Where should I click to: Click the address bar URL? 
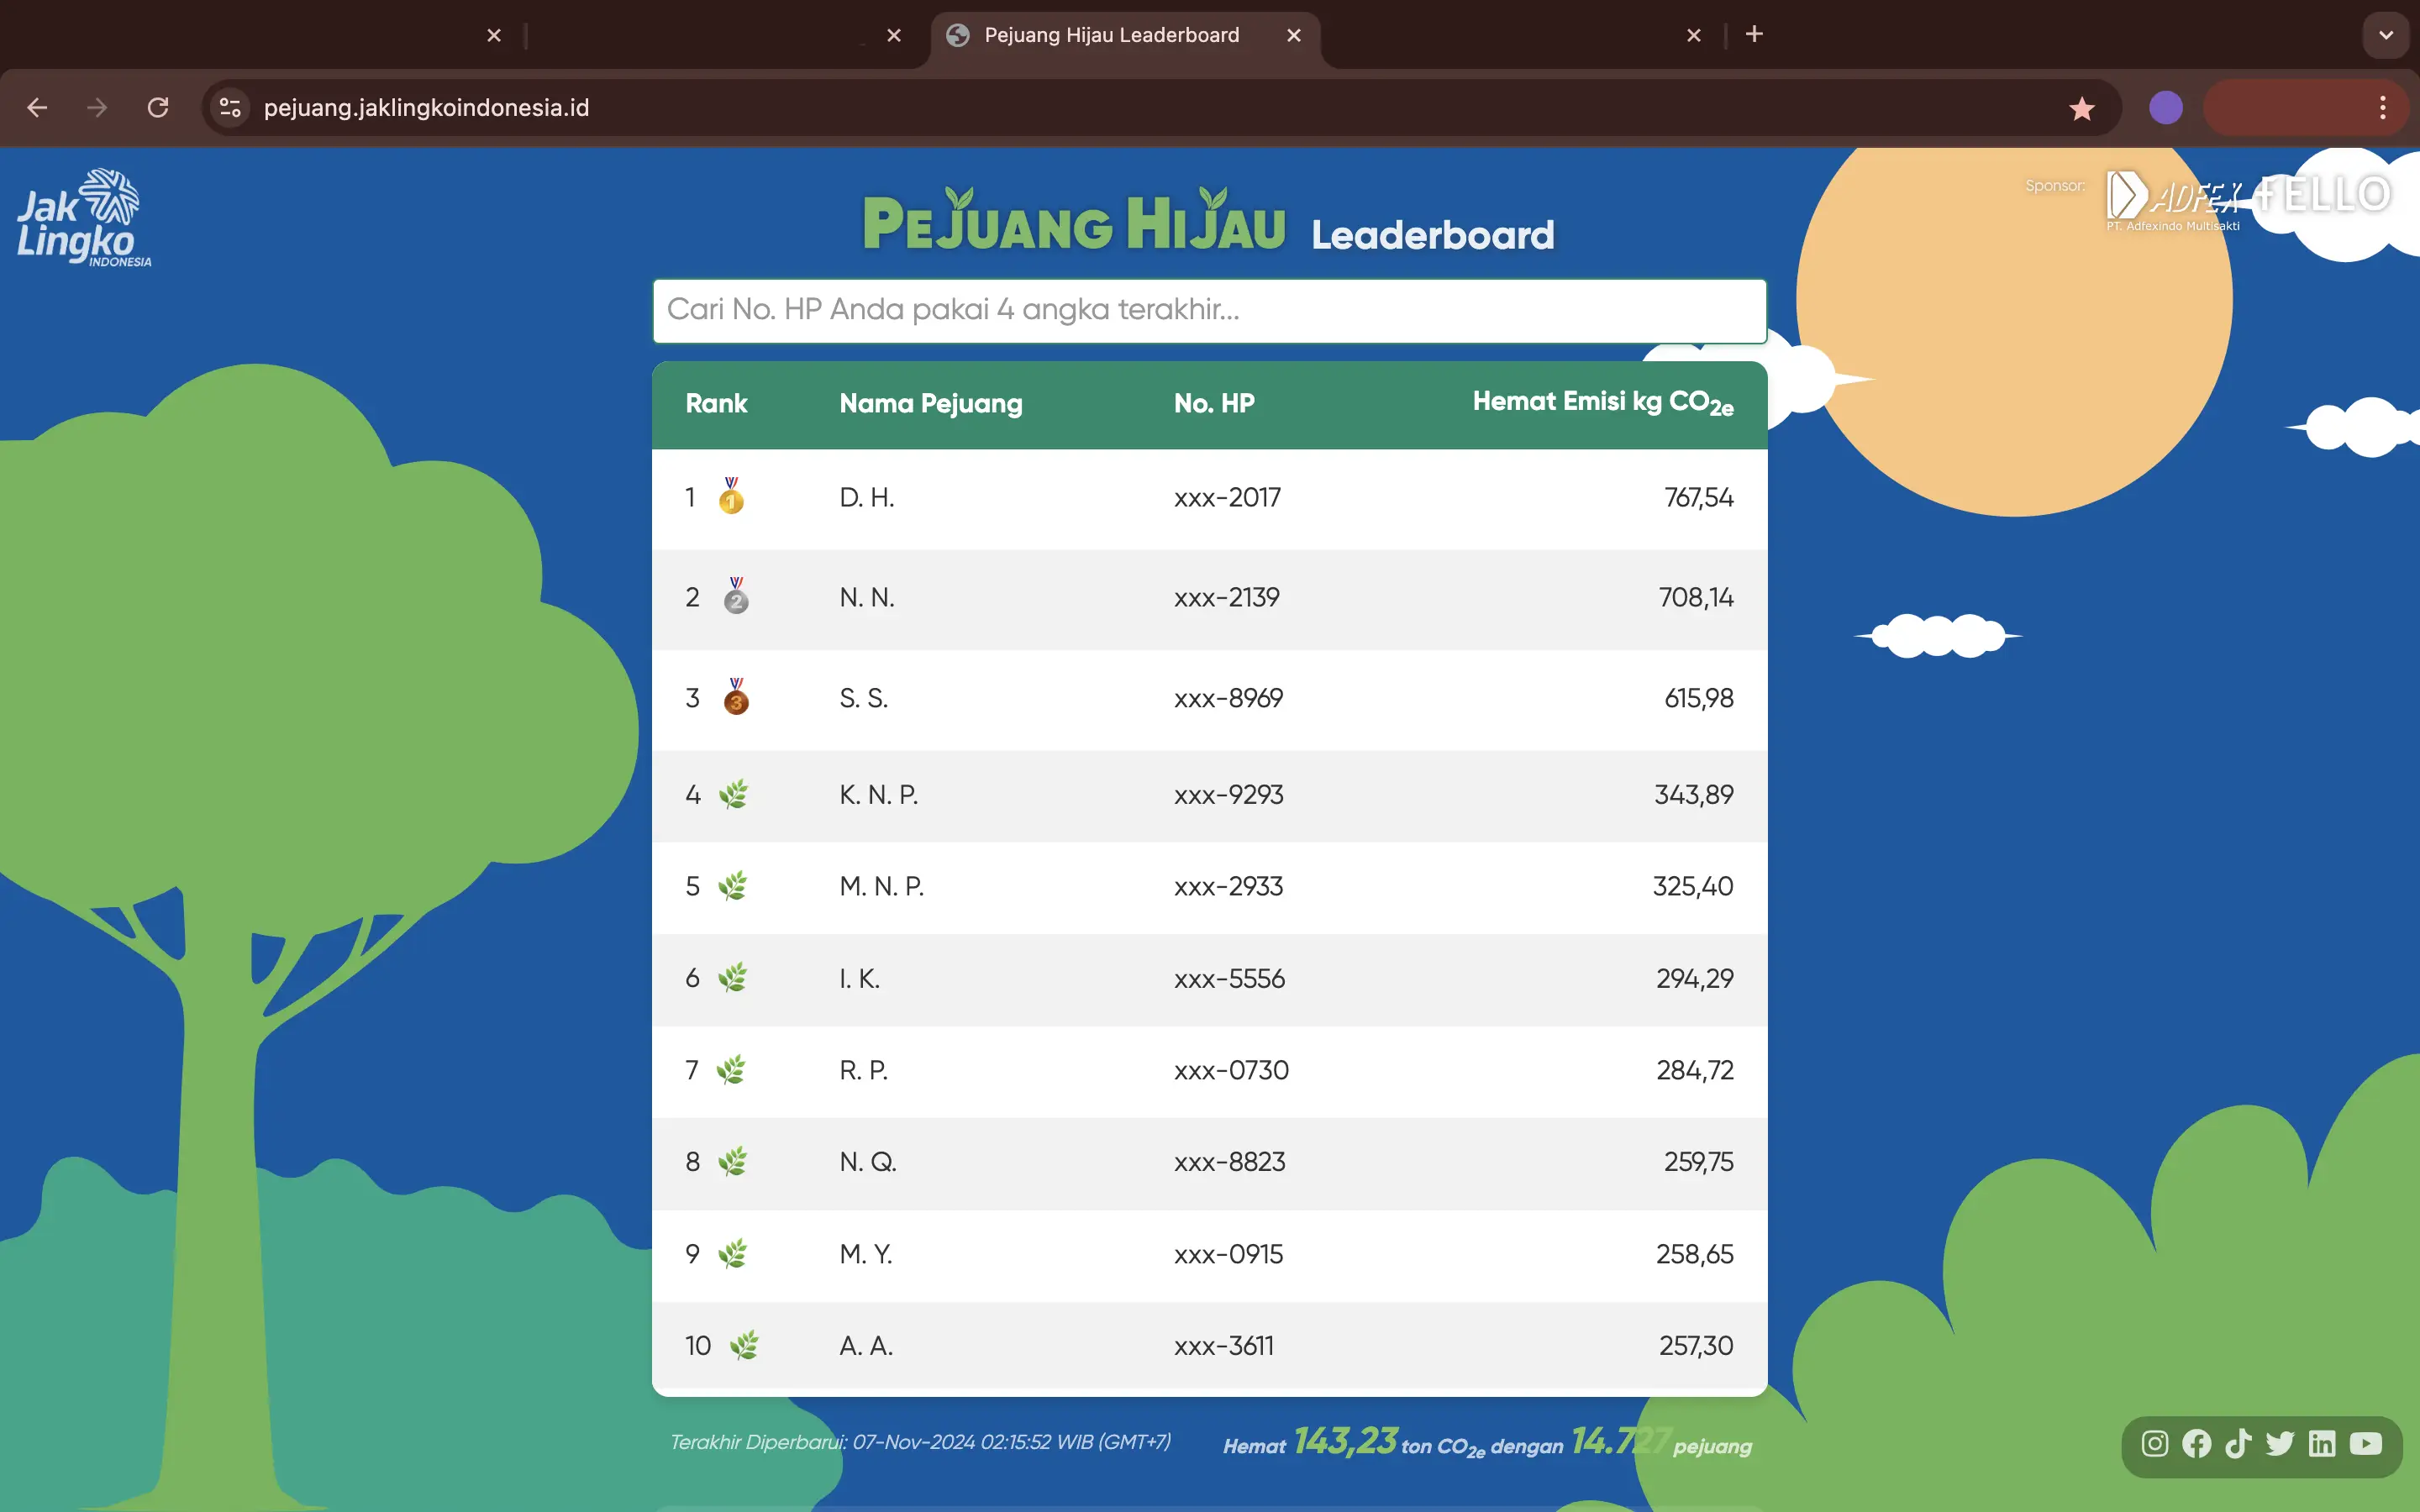426,107
